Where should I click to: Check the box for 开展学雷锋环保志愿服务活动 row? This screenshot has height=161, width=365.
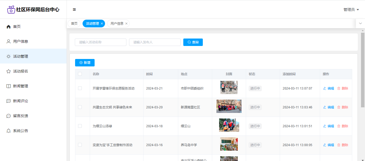80,88
